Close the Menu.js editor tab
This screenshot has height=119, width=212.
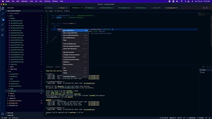click(82, 8)
